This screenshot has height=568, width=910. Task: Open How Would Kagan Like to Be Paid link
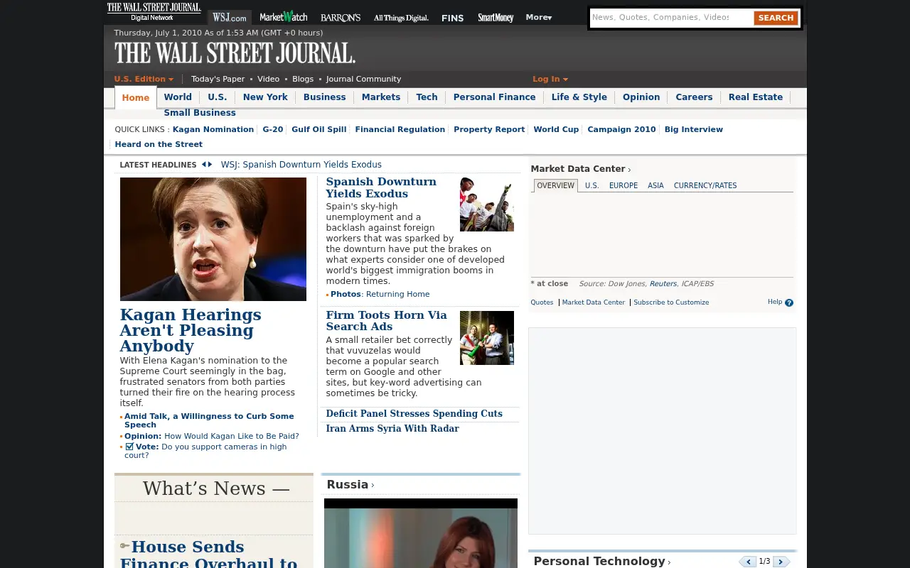[232, 436]
